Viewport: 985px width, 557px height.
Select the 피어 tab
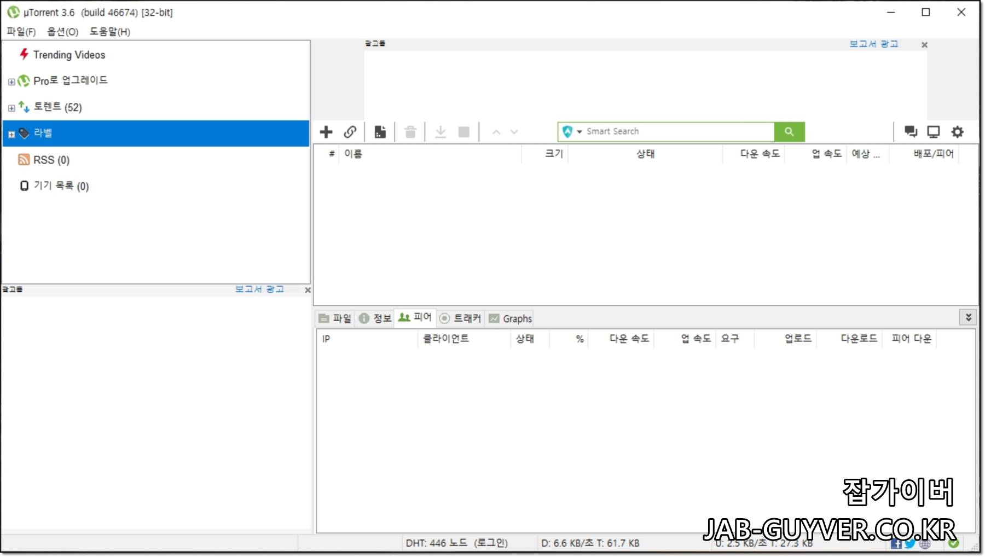tap(415, 317)
